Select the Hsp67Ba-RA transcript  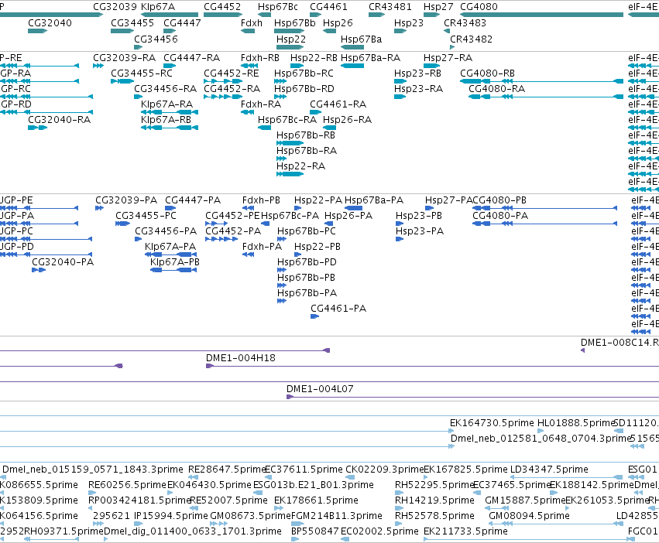[352, 66]
